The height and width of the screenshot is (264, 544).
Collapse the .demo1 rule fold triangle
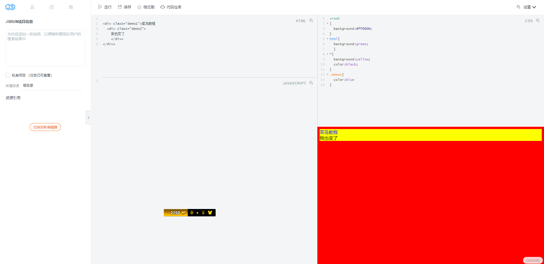[x=327, y=75]
